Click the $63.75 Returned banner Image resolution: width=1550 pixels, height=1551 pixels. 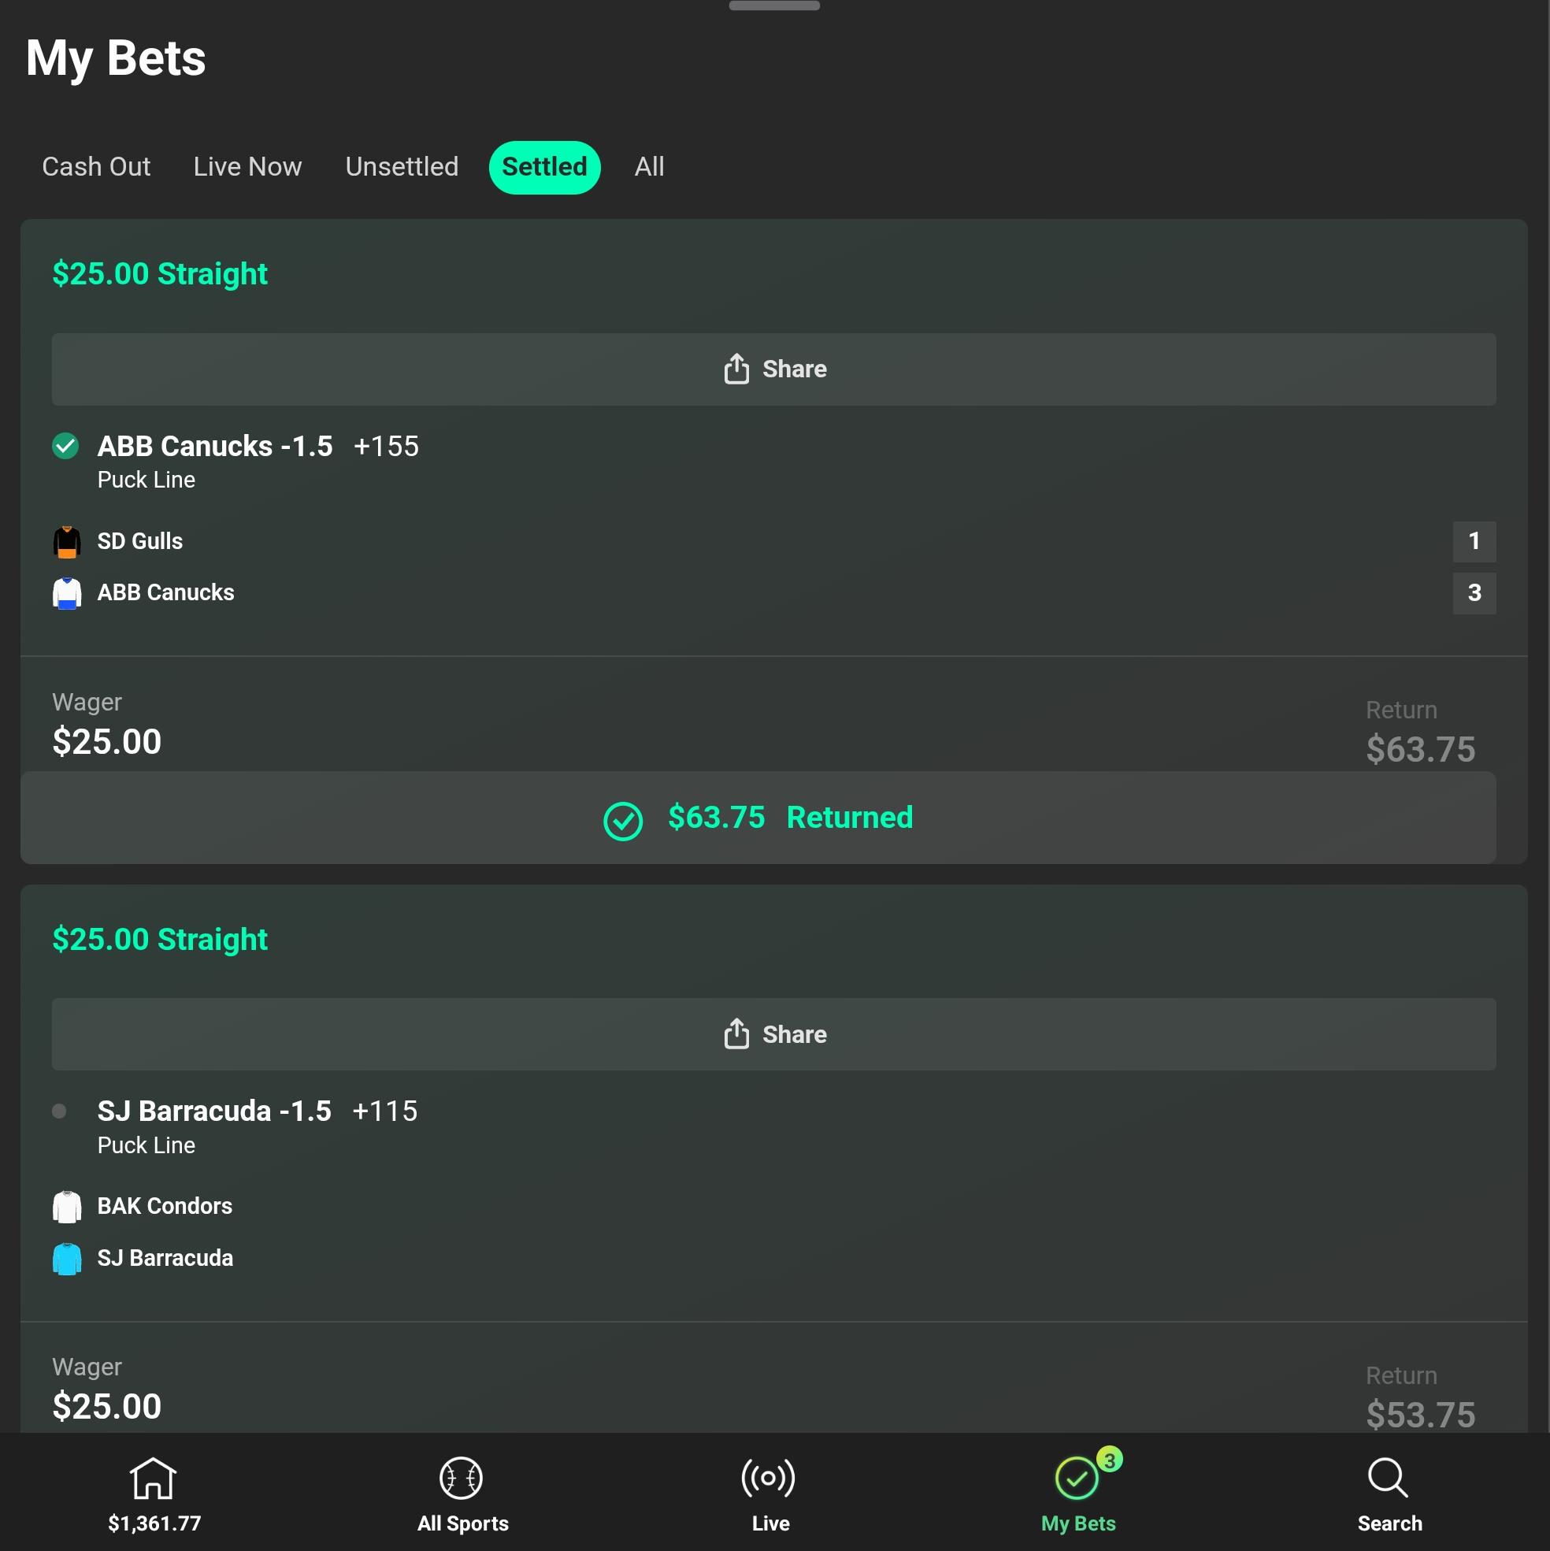(758, 818)
